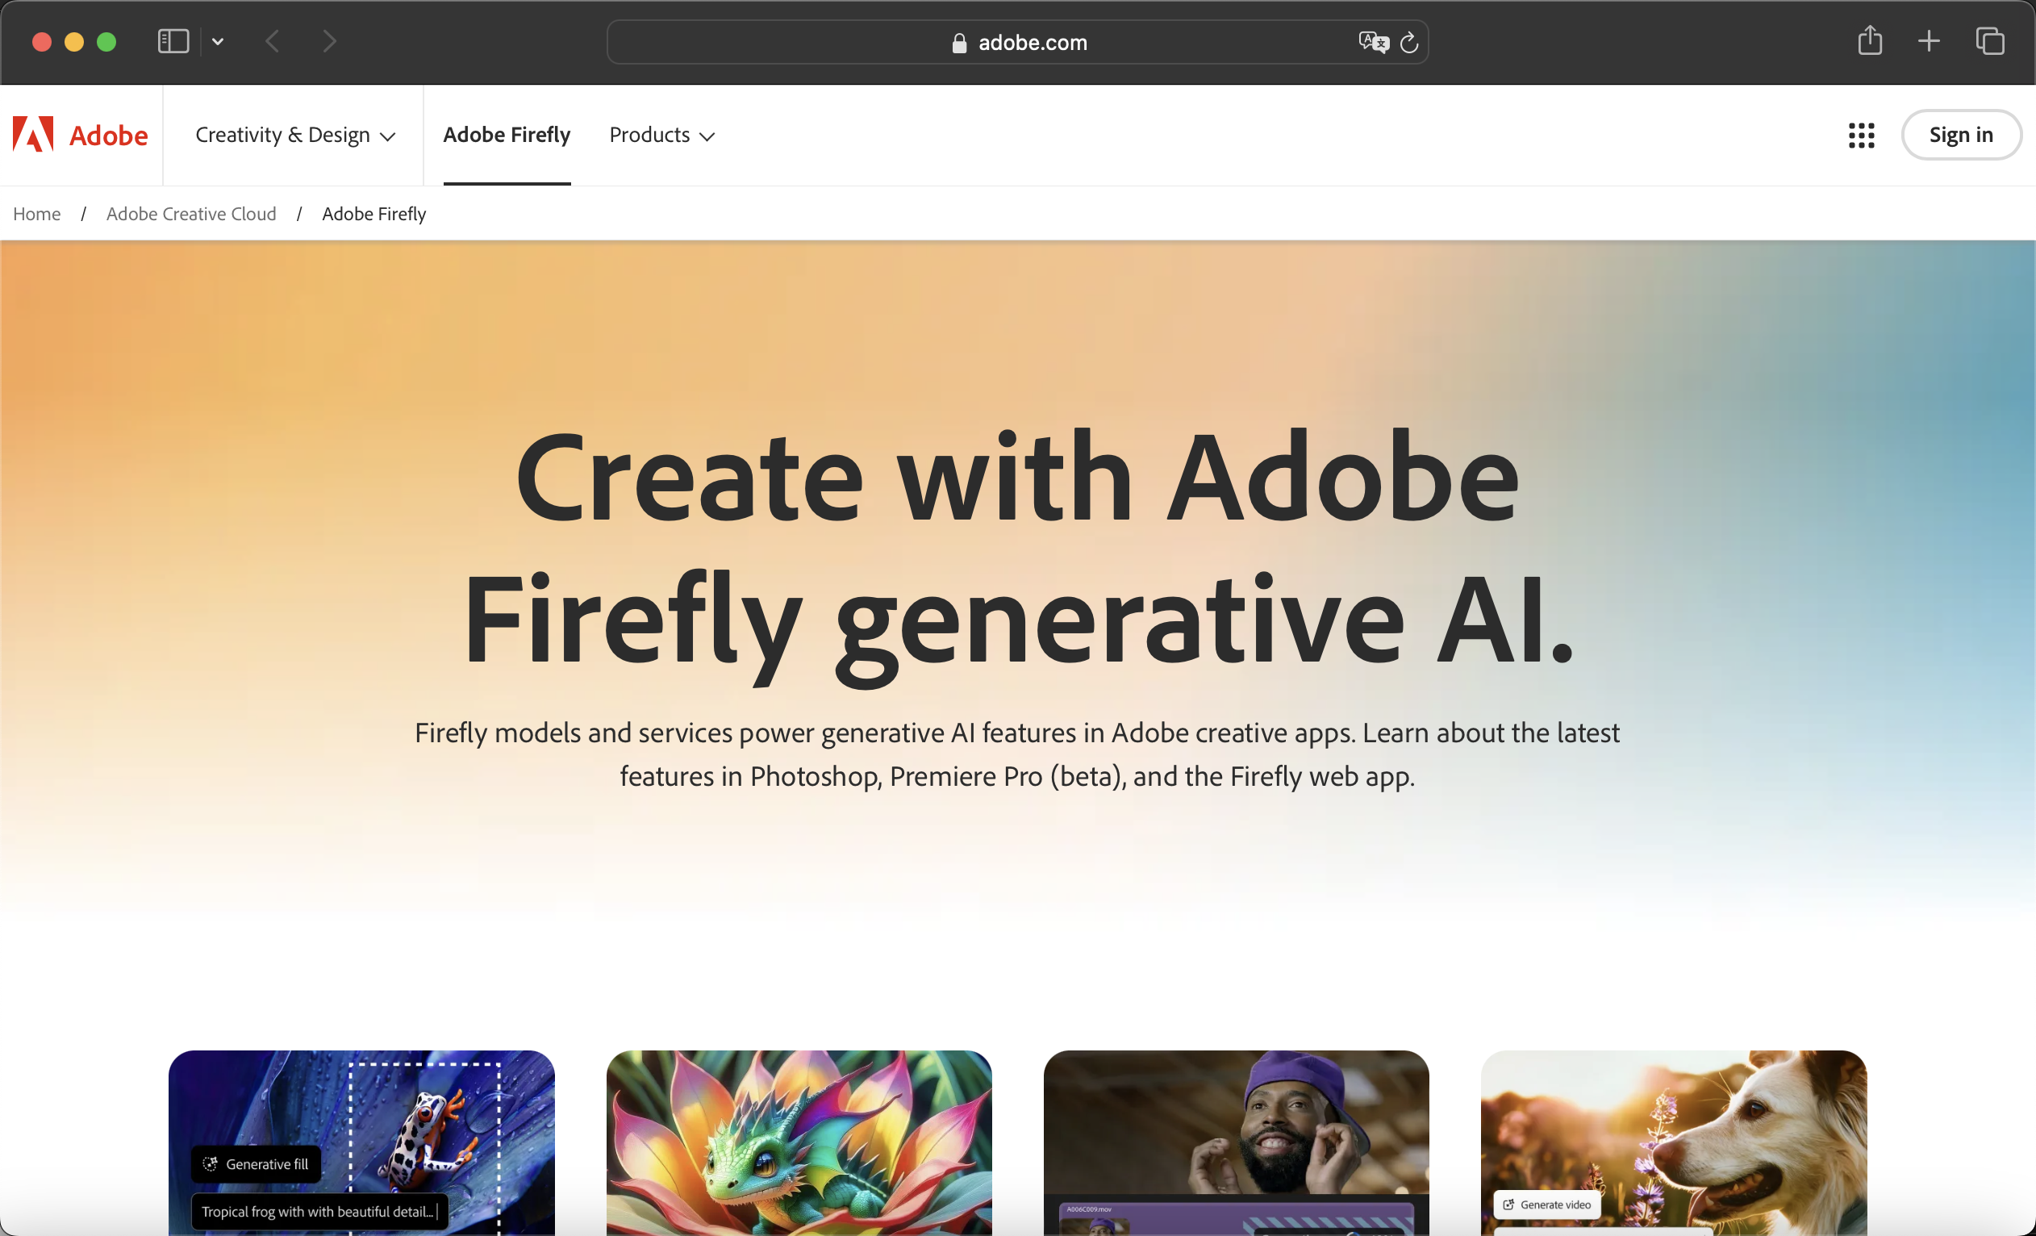Open the Safari share icon
Image resolution: width=2036 pixels, height=1236 pixels.
pos(1870,40)
